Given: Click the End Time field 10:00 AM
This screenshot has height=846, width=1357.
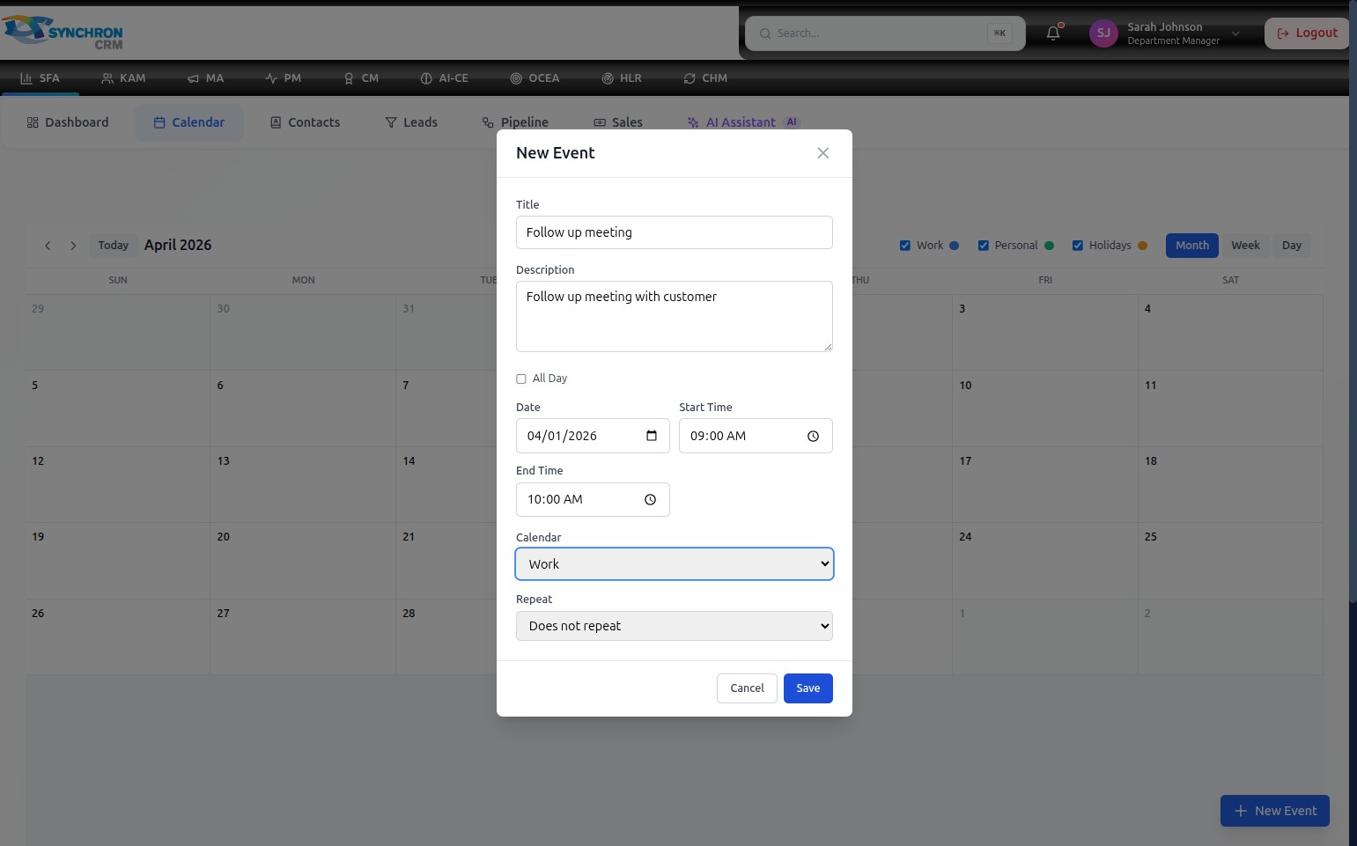Looking at the screenshot, I should 593,499.
